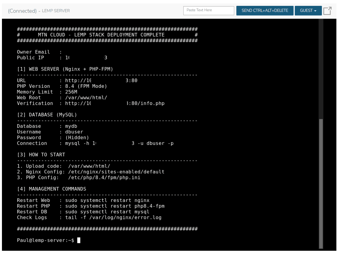Click the 'tail -f /var/log/nginx/error.log' line
The image size is (339, 254).
point(89,218)
